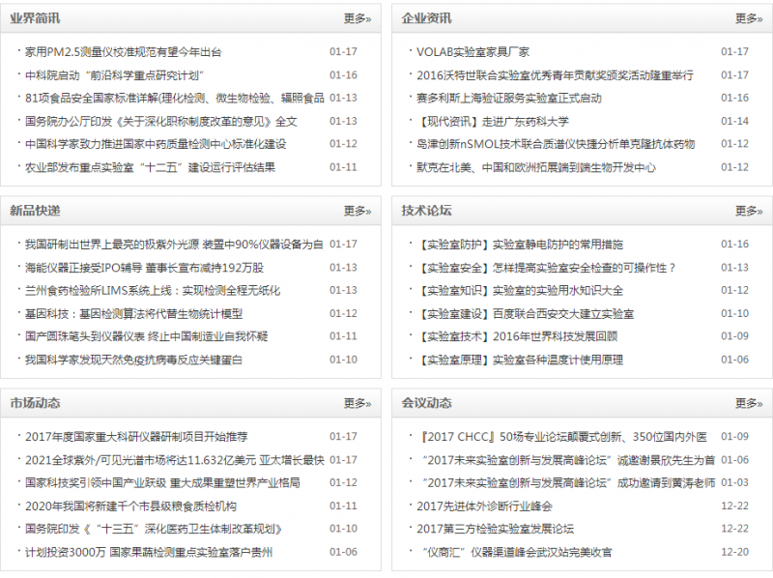This screenshot has height=578, width=773.
Task: Open article about 家用PM2.5测量仪校准规范
Action: (123, 52)
